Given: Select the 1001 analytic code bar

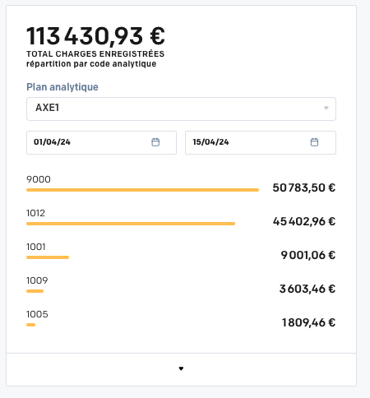Looking at the screenshot, I should 48,257.
